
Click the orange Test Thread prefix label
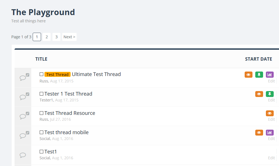(x=58, y=75)
